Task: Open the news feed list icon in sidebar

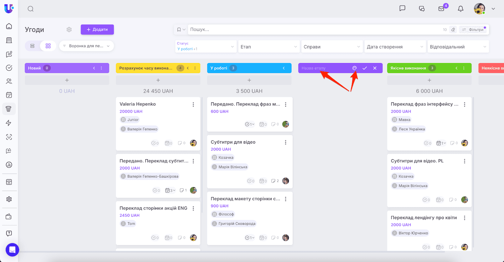Action: point(9,40)
